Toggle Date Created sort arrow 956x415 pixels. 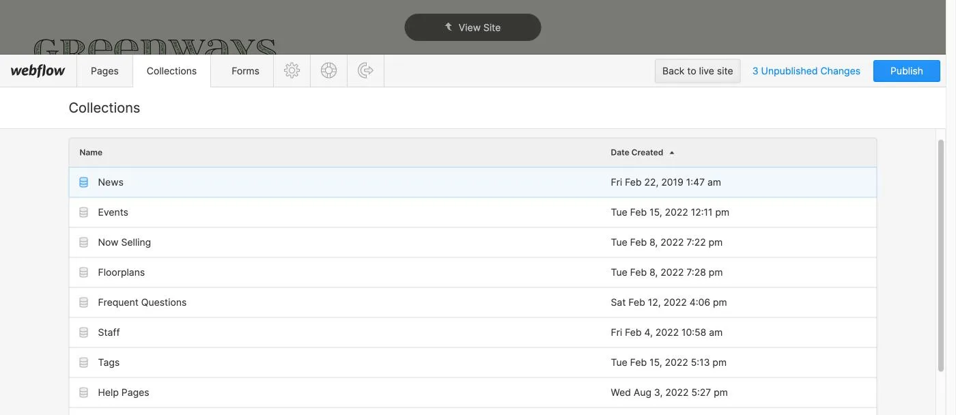tap(672, 152)
